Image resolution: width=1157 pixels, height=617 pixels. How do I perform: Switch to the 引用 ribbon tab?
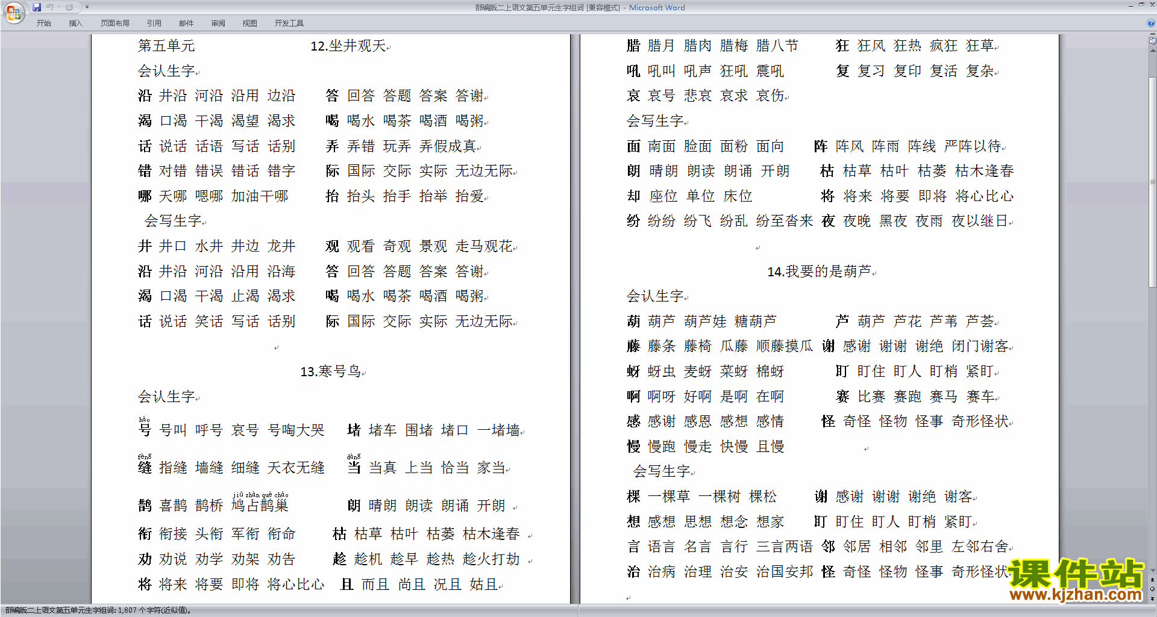[x=154, y=23]
